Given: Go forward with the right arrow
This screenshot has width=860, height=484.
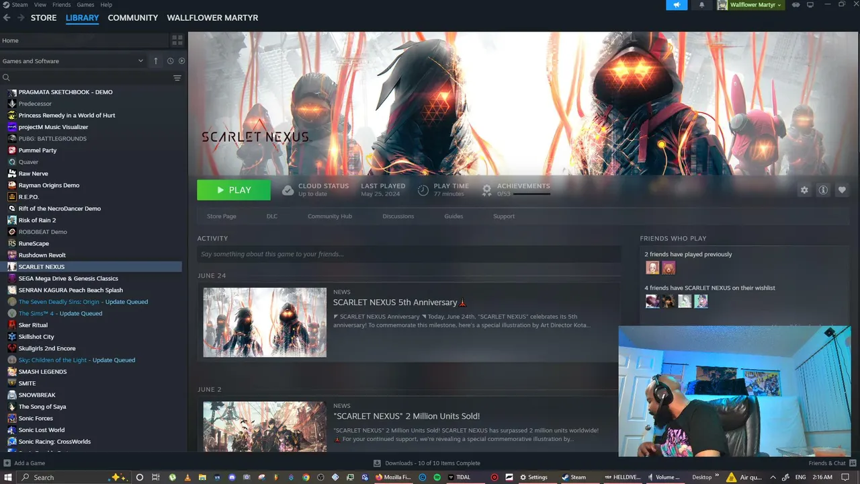Looking at the screenshot, I should point(20,17).
